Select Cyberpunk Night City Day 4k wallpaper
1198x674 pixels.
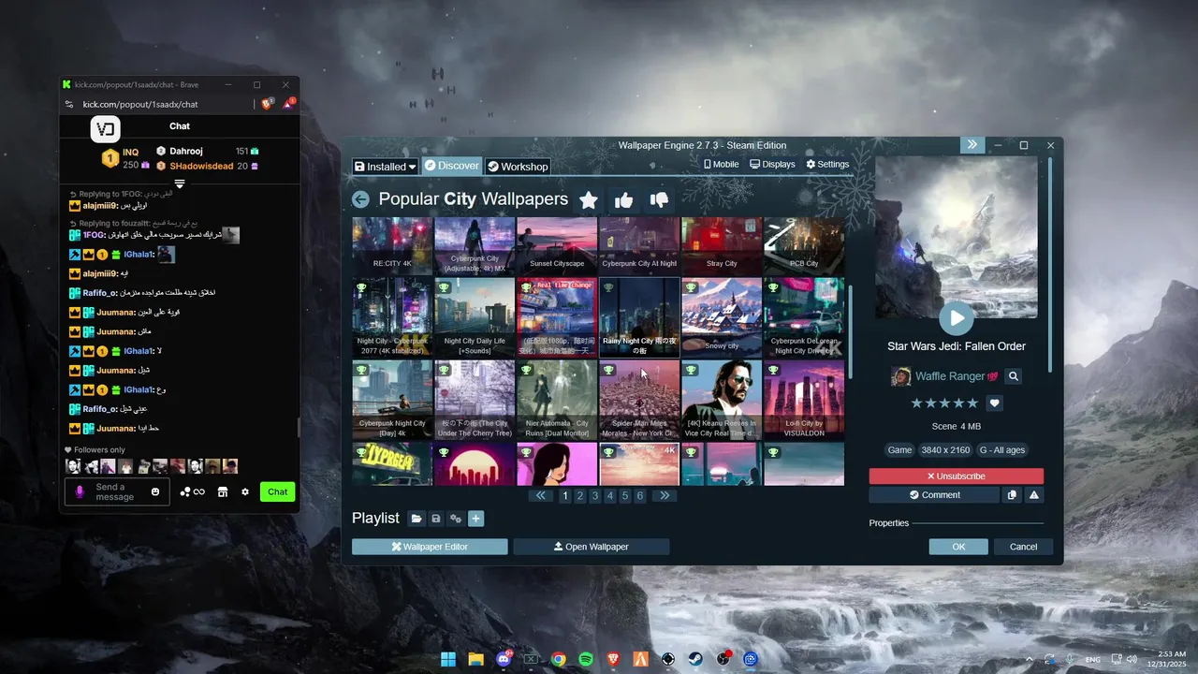[x=392, y=400]
